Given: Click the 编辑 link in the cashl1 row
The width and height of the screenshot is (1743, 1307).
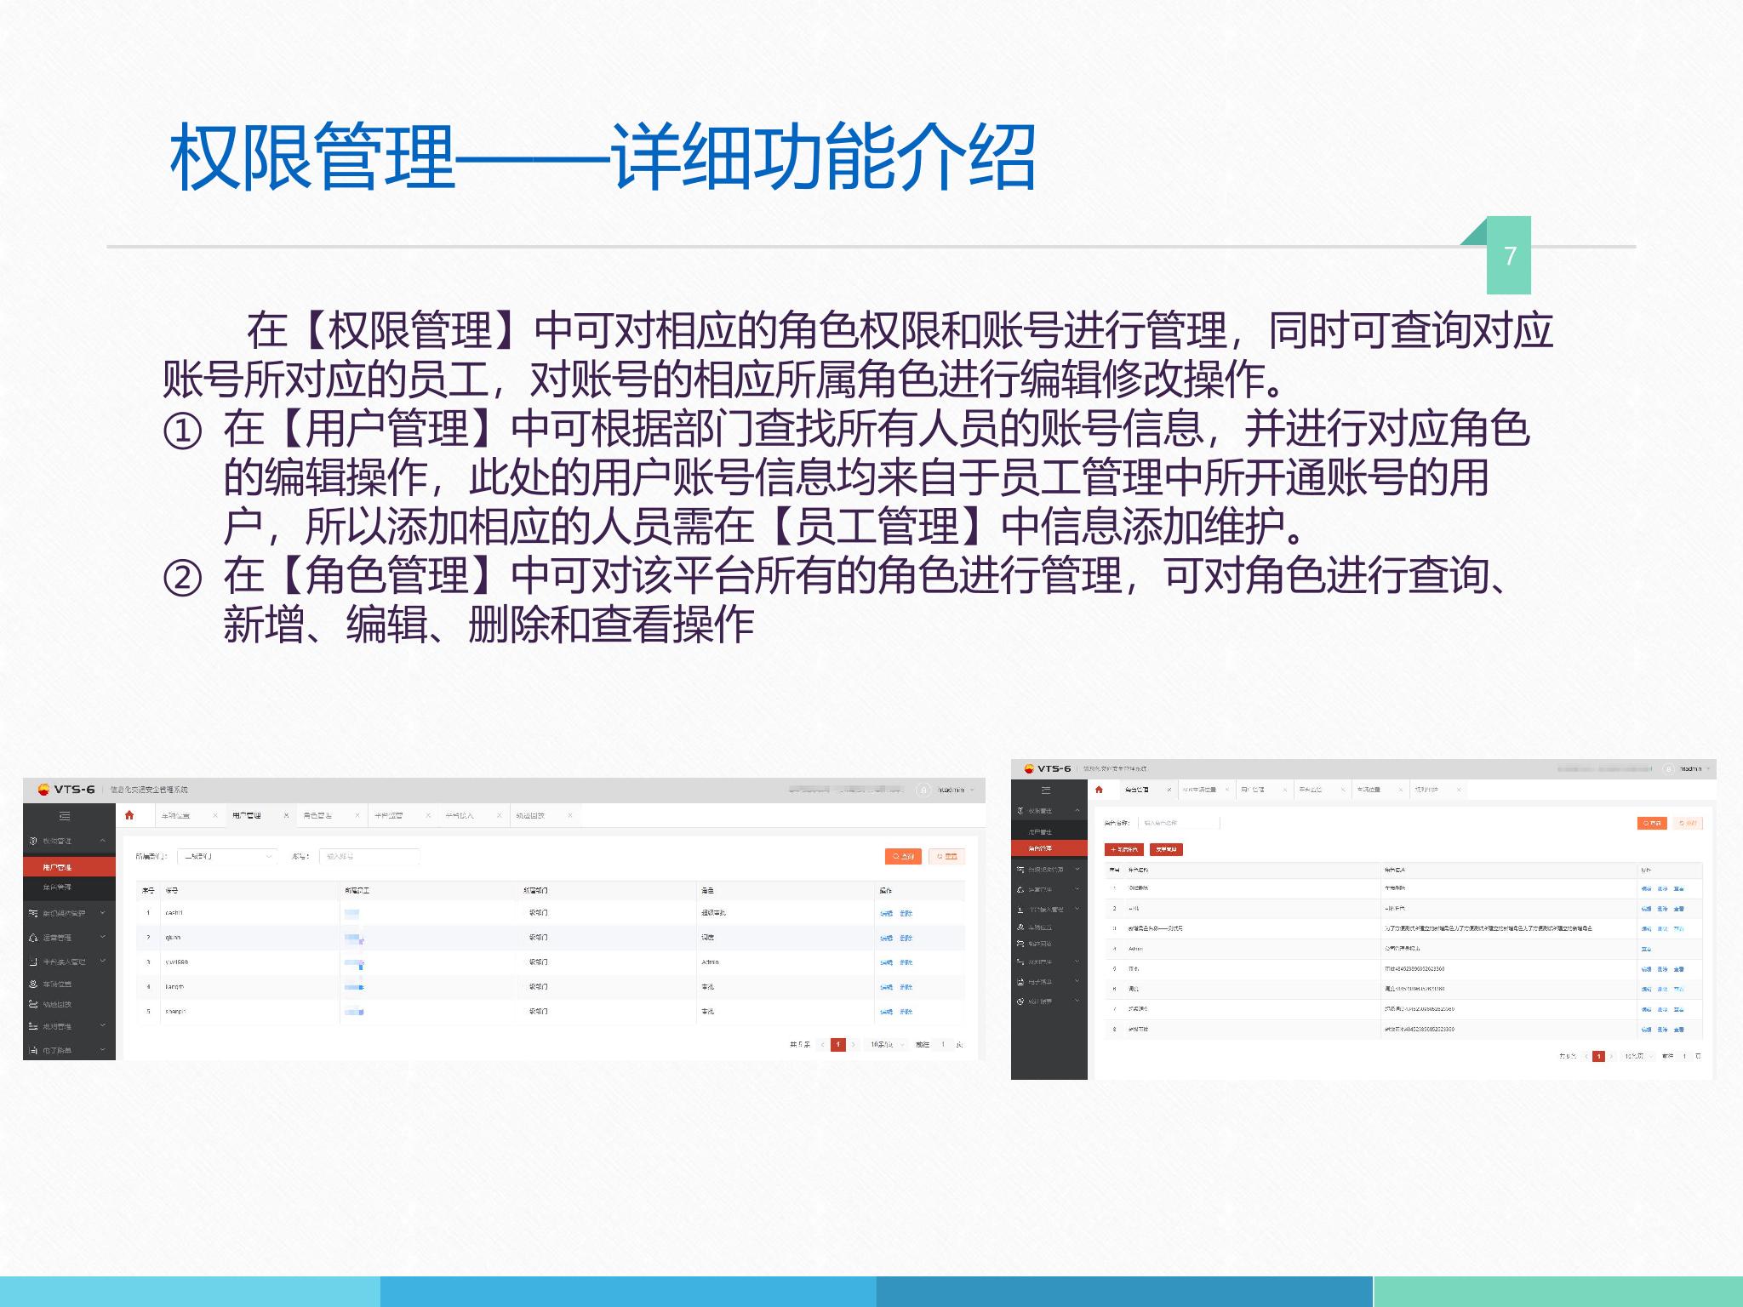Looking at the screenshot, I should tap(886, 913).
